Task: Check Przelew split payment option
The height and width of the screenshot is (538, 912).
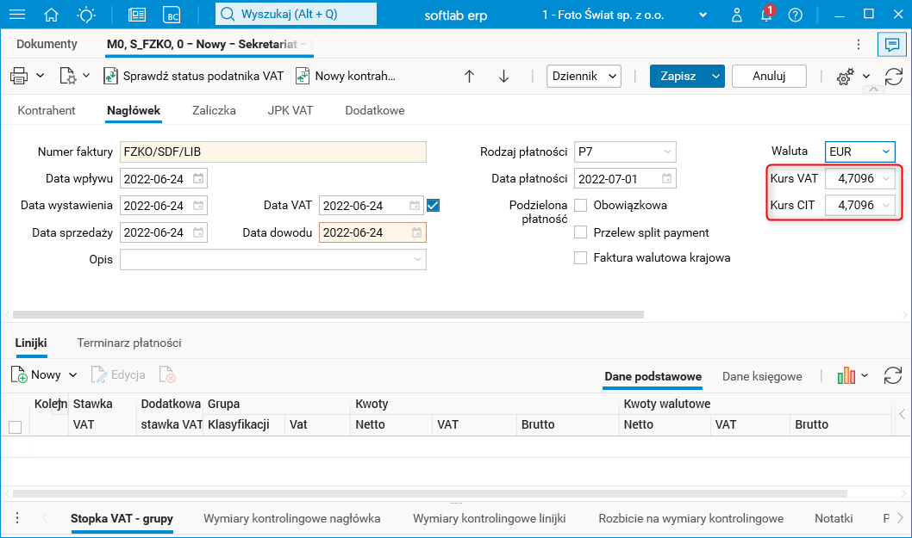Action: click(581, 232)
